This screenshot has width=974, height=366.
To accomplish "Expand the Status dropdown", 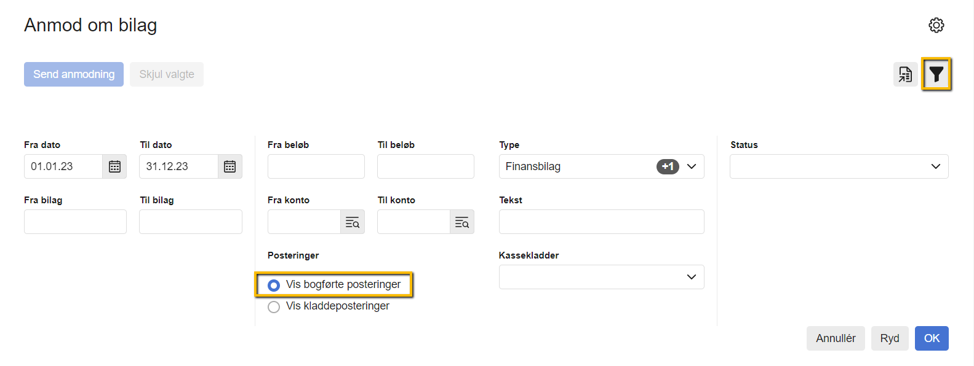I will point(935,166).
